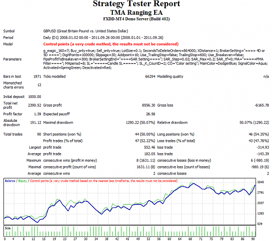Click consecutive losses value '6 (-980.19)'
The height and width of the screenshot is (241, 272).
260,161
